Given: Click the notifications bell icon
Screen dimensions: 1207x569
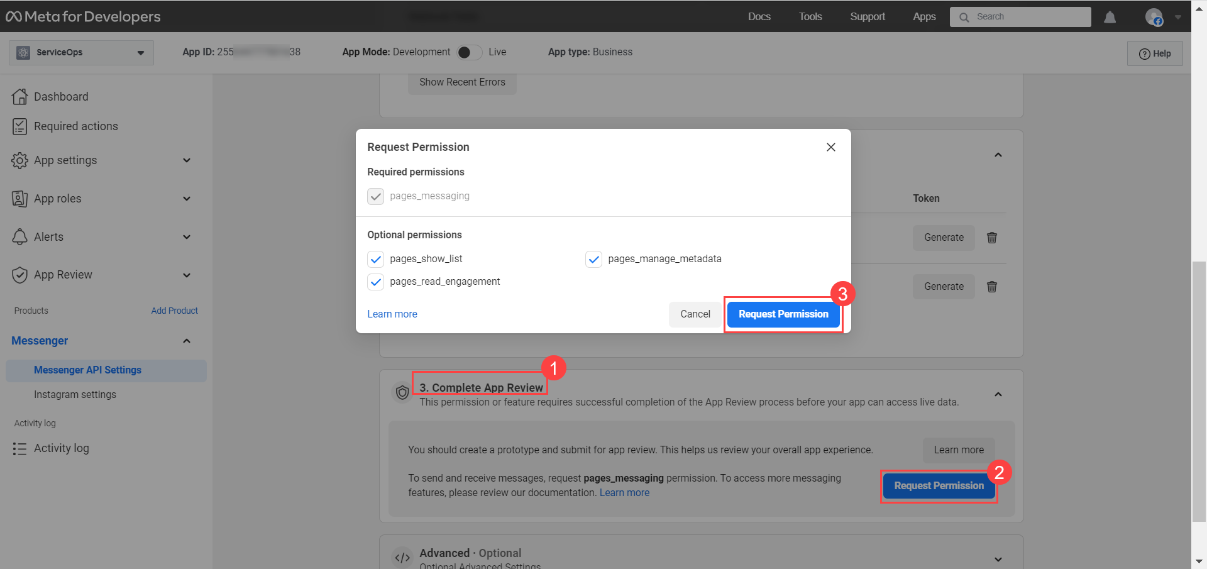Looking at the screenshot, I should [x=1110, y=18].
